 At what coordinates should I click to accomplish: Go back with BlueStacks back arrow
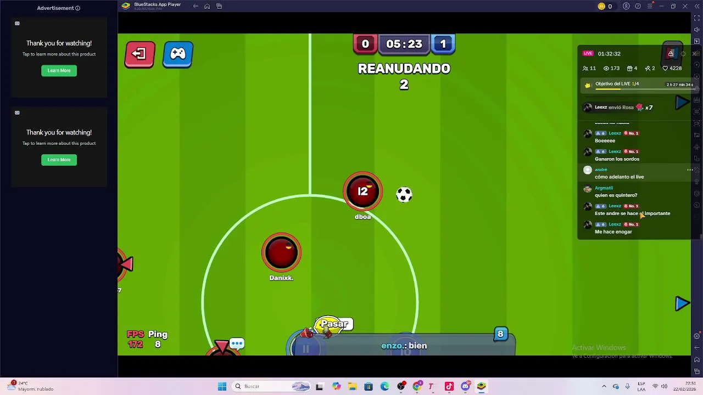click(x=196, y=6)
